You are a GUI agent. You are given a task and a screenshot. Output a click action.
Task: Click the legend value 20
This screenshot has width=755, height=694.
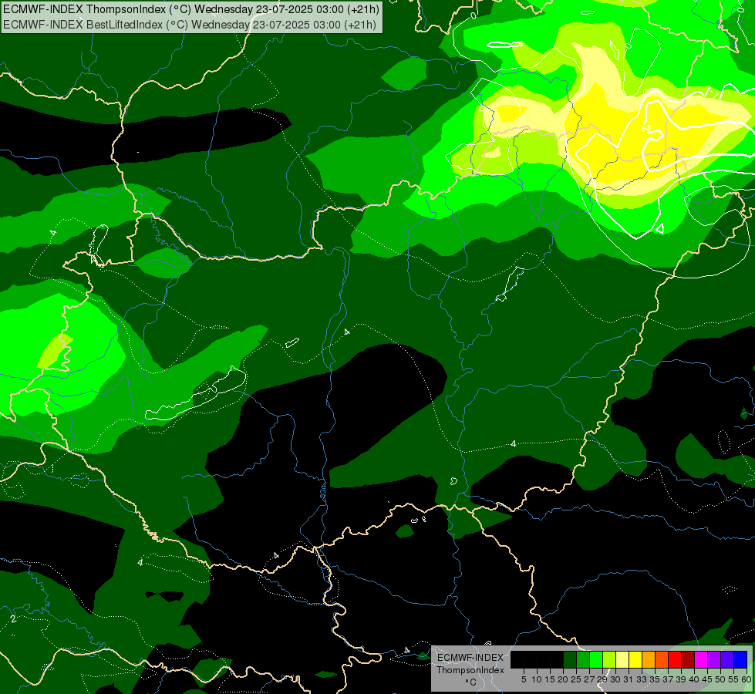(564, 679)
